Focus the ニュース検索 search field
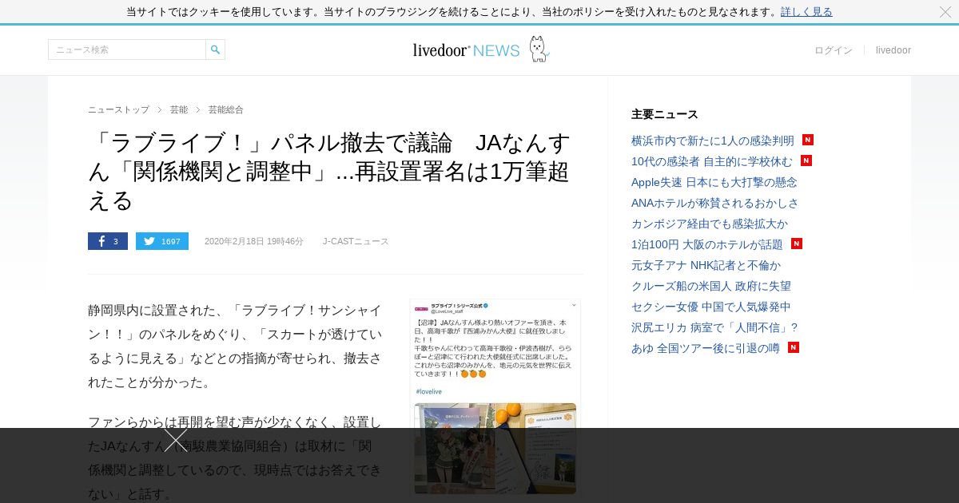Image resolution: width=959 pixels, height=503 pixels. pyautogui.click(x=127, y=50)
